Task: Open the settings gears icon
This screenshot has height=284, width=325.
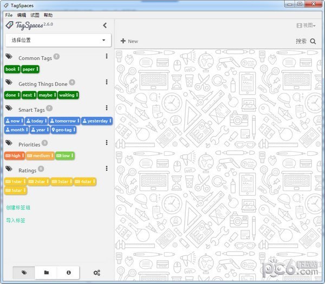Action: (97, 273)
